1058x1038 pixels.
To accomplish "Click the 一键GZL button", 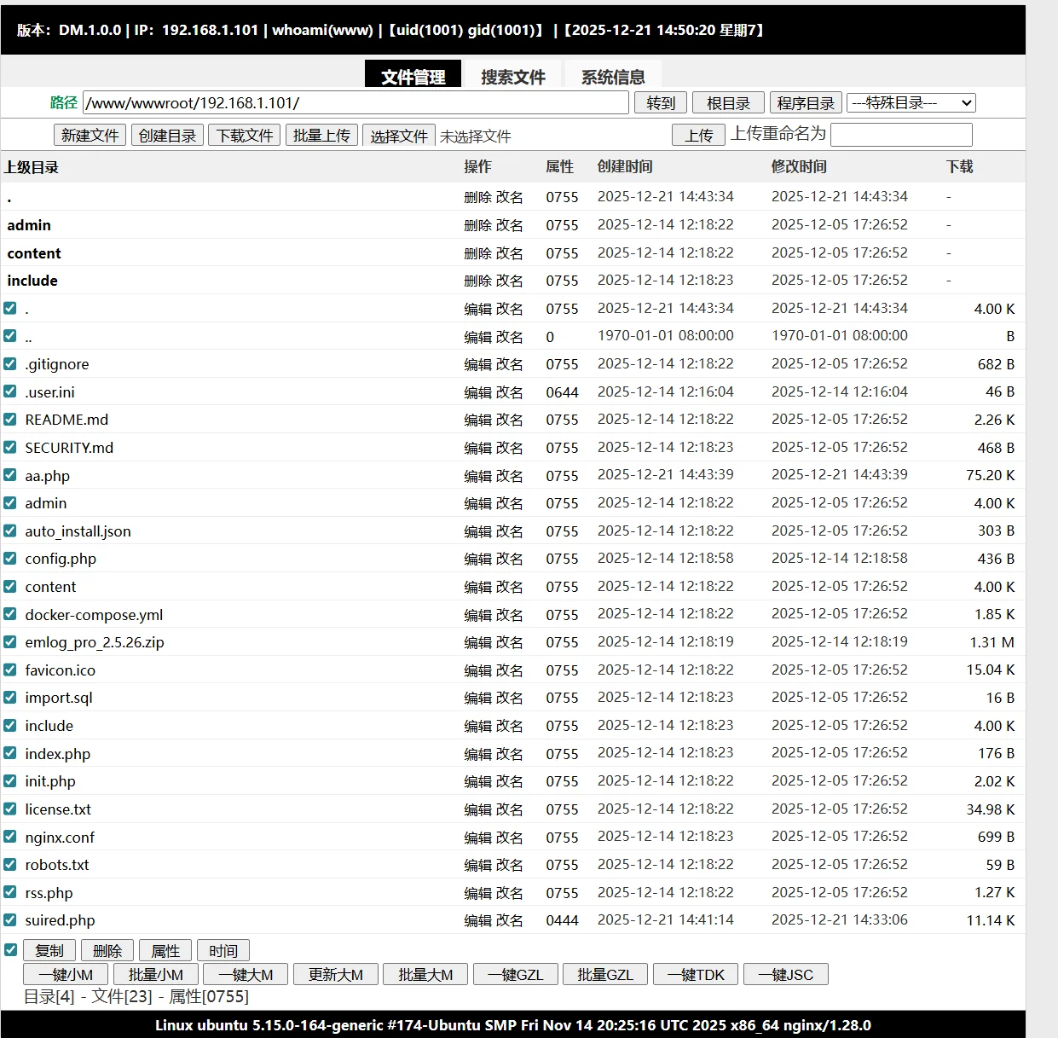I will click(x=515, y=974).
